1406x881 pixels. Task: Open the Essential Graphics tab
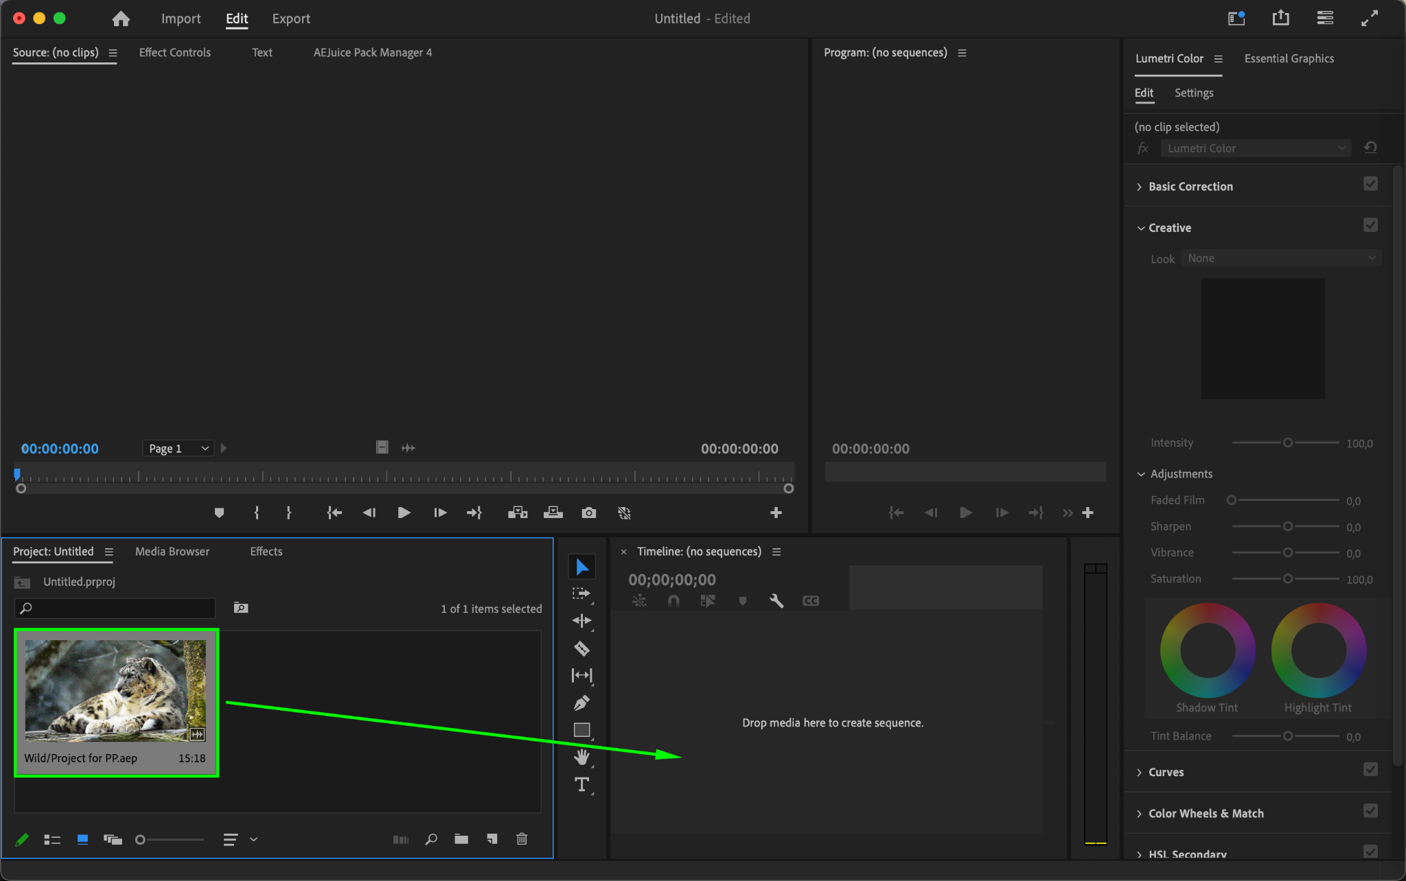point(1289,58)
